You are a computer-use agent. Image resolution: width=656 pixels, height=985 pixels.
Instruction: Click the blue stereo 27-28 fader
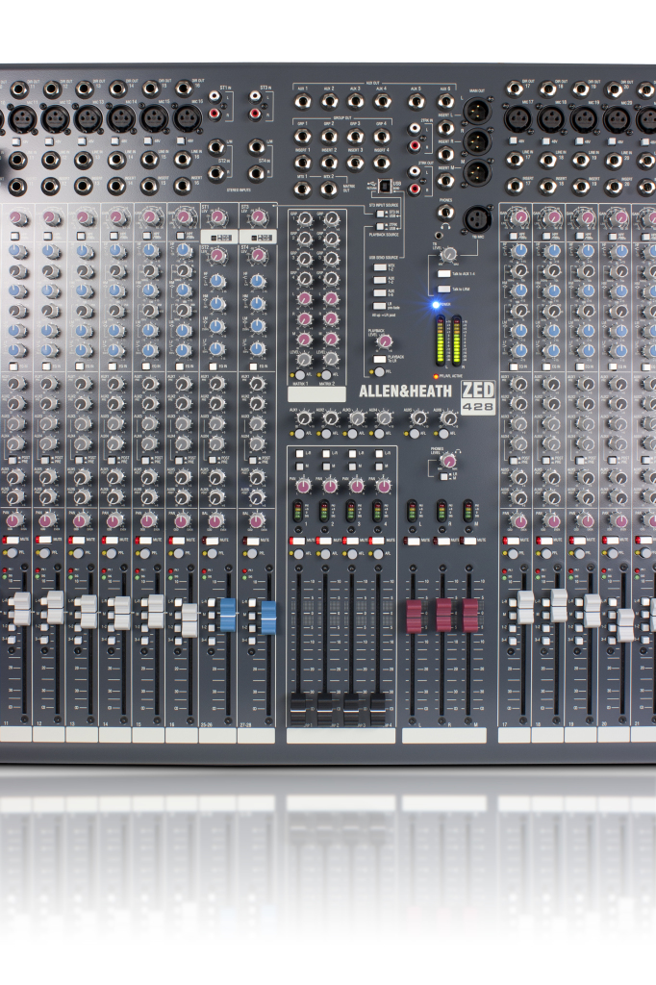tap(268, 617)
